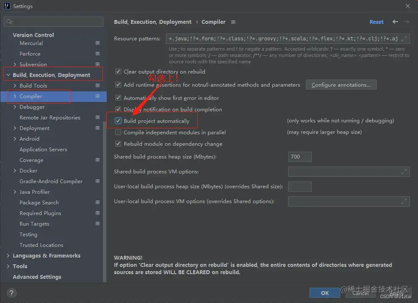Viewport: 418px width, 303px height.
Task: Click the project-level icon beside Perforce
Action: (x=97, y=54)
